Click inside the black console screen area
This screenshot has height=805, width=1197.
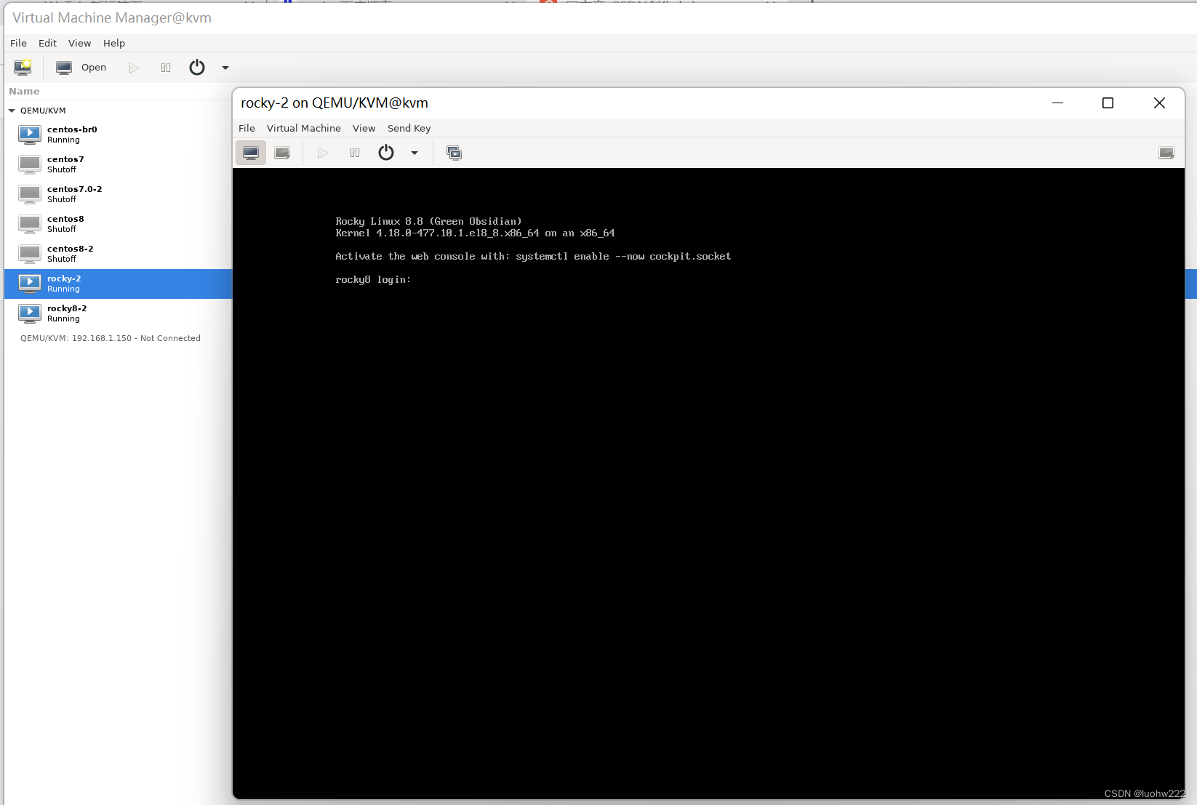713,473
